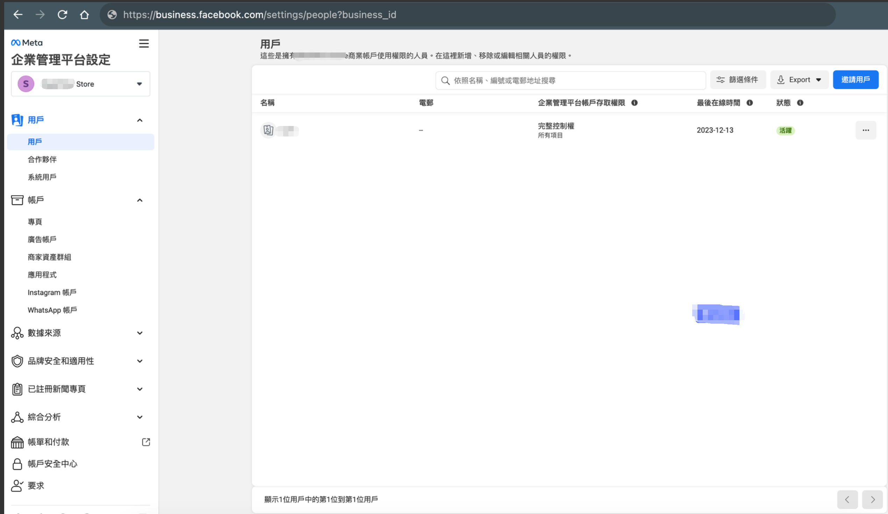Click 企業管理平台設定 heading
The height and width of the screenshot is (514, 888).
tap(60, 59)
